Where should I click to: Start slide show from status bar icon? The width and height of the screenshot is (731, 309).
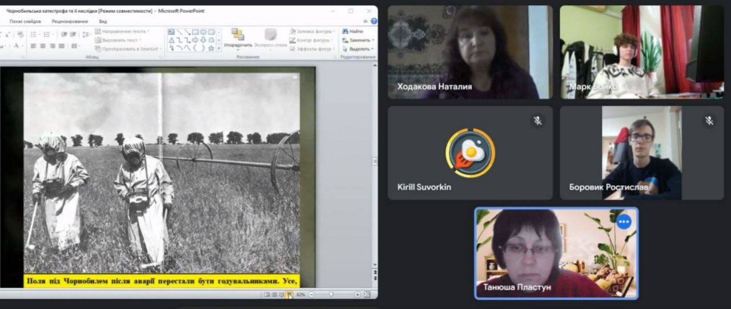290,295
